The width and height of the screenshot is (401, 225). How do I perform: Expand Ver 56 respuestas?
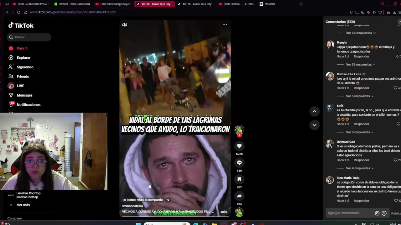361,64
